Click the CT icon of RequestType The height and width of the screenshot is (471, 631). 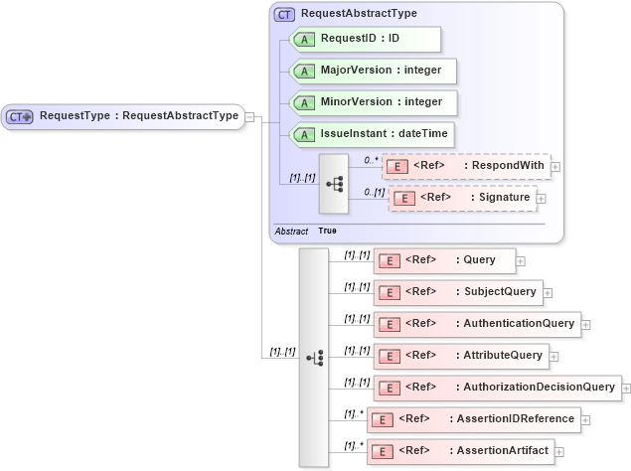pos(19,116)
